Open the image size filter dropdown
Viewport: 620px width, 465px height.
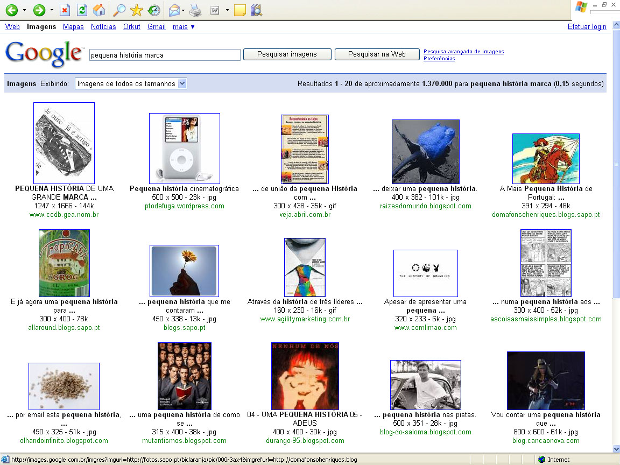(x=131, y=83)
